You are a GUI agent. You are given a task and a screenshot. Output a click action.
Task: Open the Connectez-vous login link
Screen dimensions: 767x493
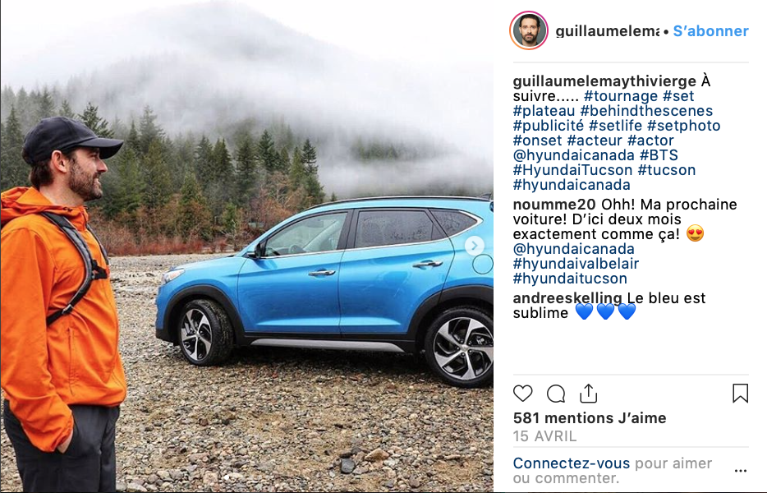(572, 463)
